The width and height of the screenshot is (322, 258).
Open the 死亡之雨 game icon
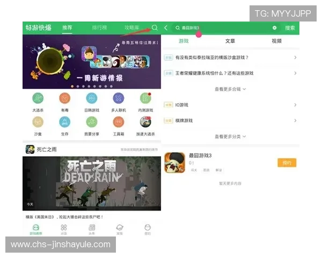point(30,149)
